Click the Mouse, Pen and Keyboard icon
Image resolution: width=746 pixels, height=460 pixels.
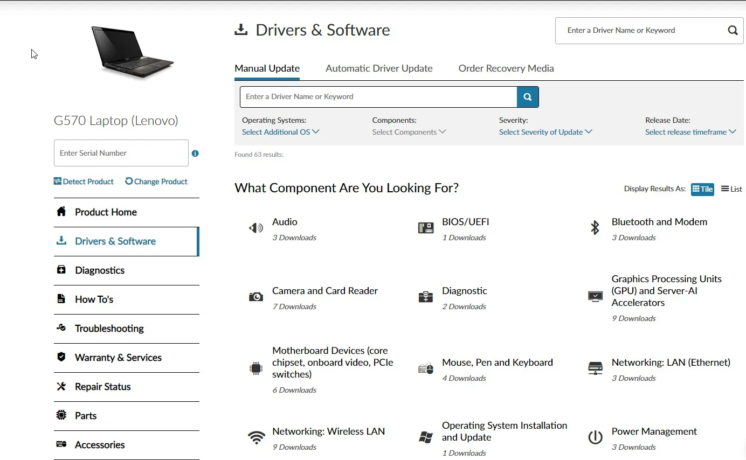426,368
